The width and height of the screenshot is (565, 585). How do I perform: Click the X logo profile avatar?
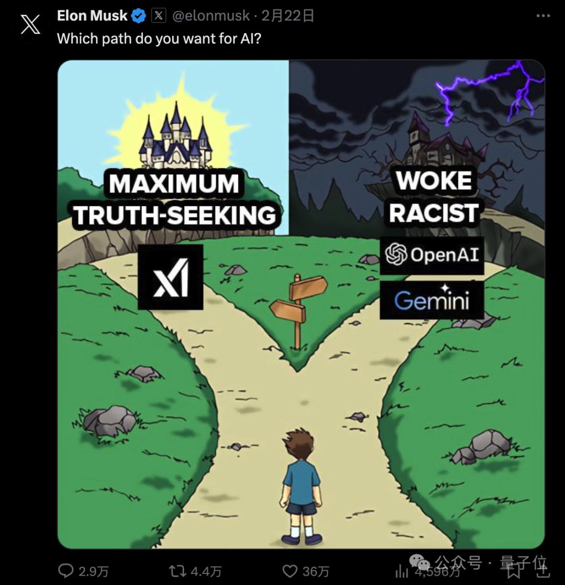click(x=30, y=25)
